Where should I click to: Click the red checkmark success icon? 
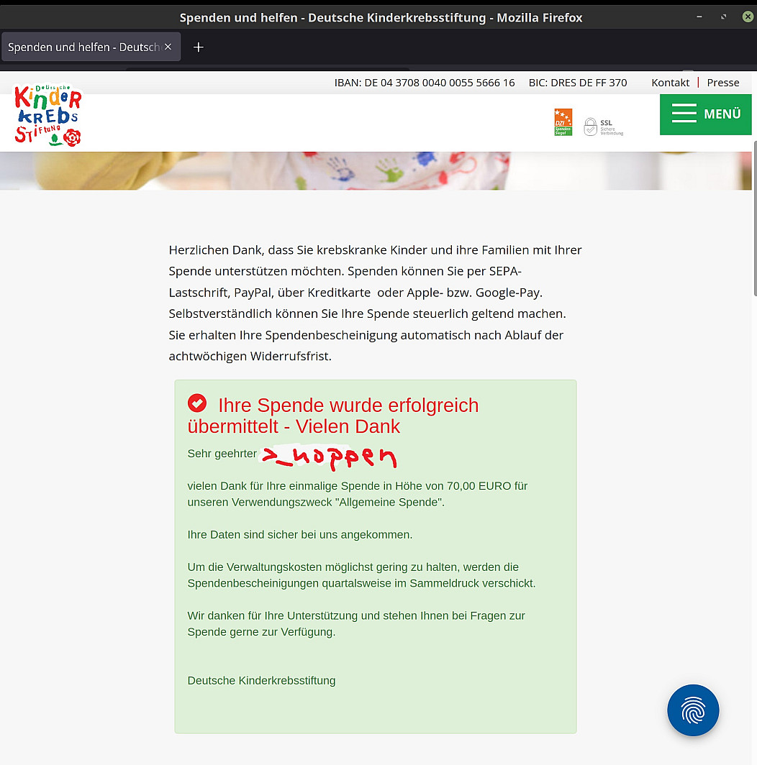coord(196,403)
